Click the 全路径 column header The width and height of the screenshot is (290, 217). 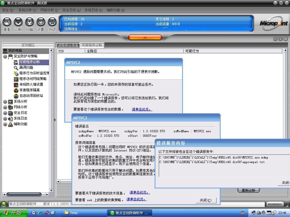pyautogui.click(x=134, y=51)
